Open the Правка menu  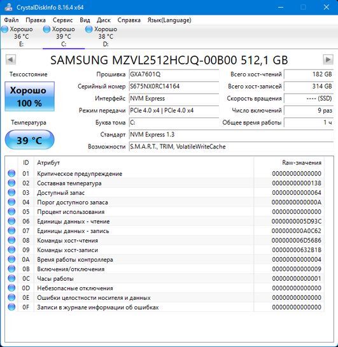click(36, 20)
